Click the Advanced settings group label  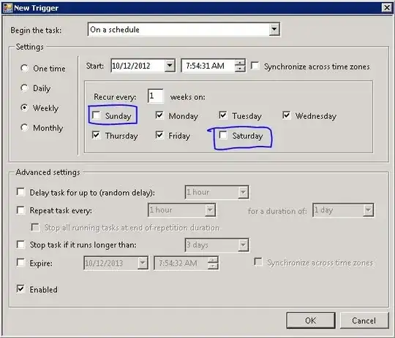coord(48,172)
